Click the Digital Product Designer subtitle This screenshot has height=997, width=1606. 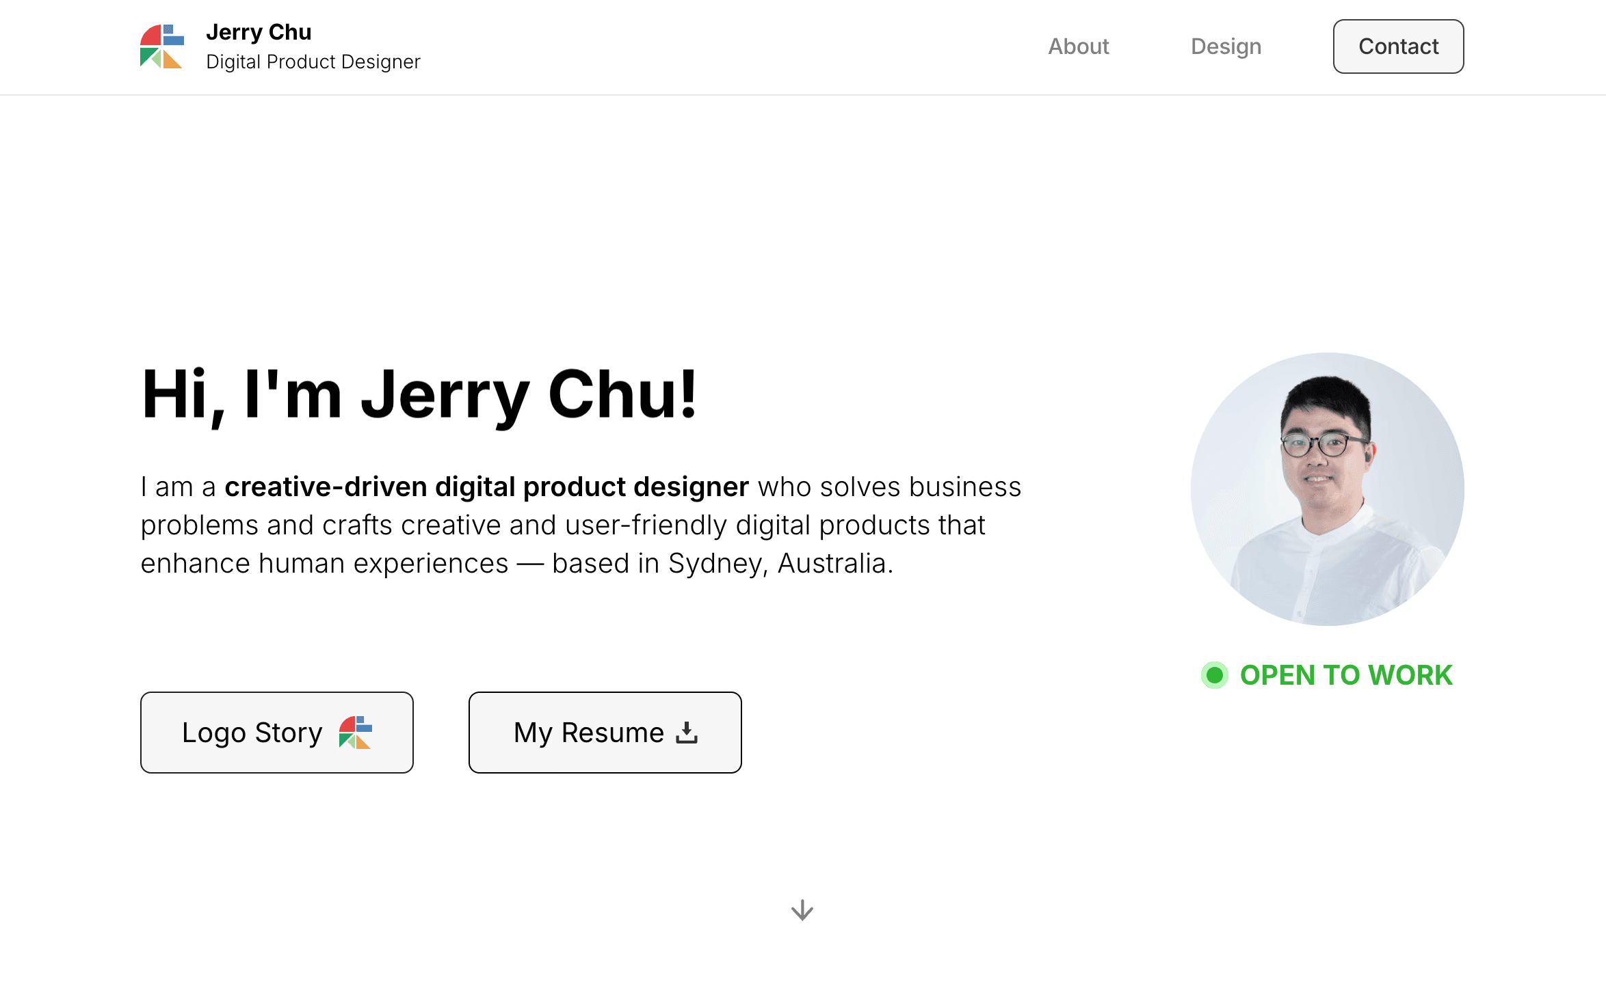pos(313,62)
